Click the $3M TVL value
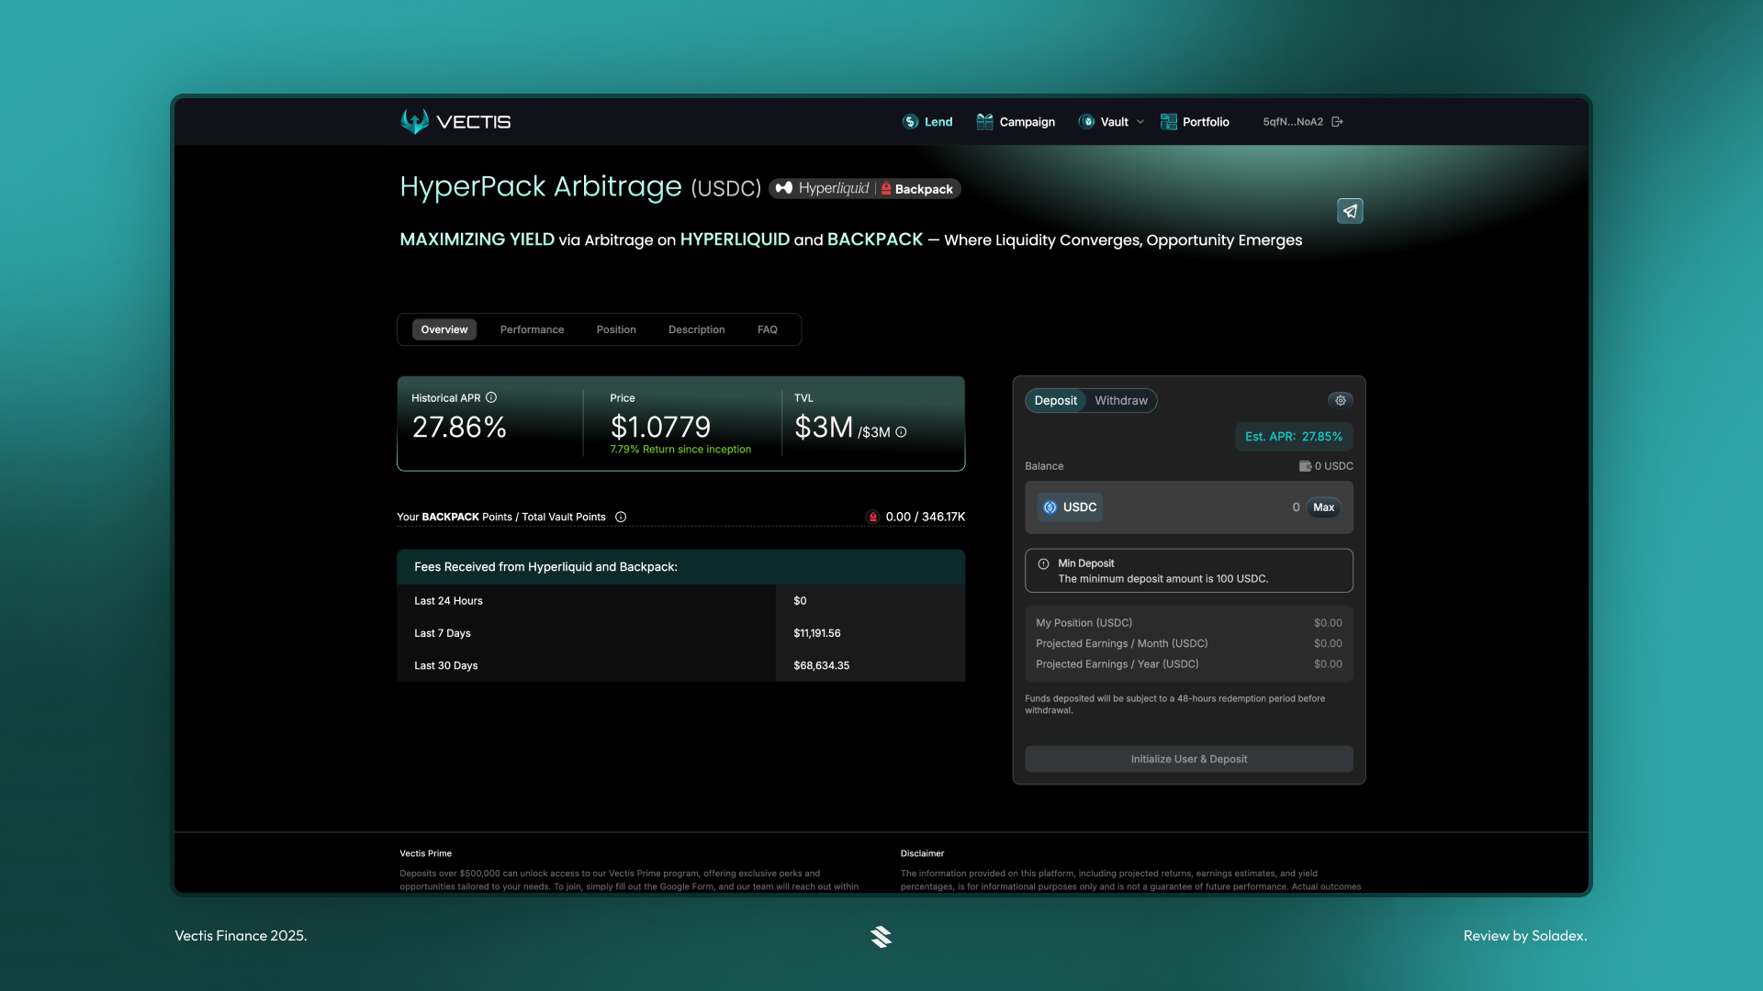The width and height of the screenshot is (1763, 991). (x=824, y=428)
